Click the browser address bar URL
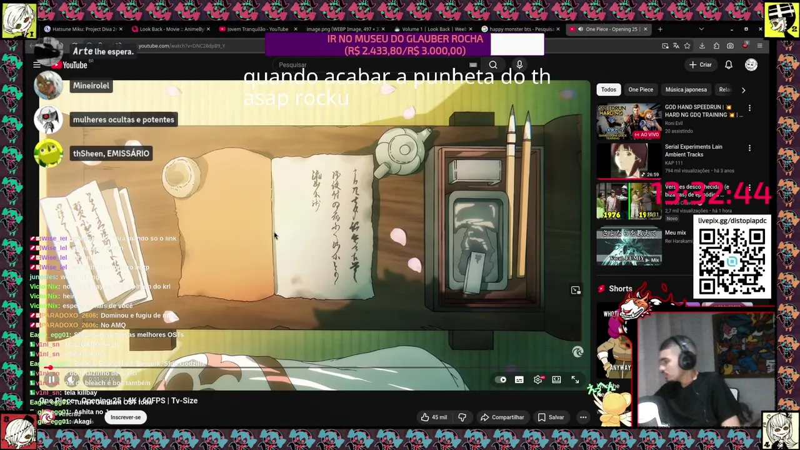800x450 pixels. 181,46
